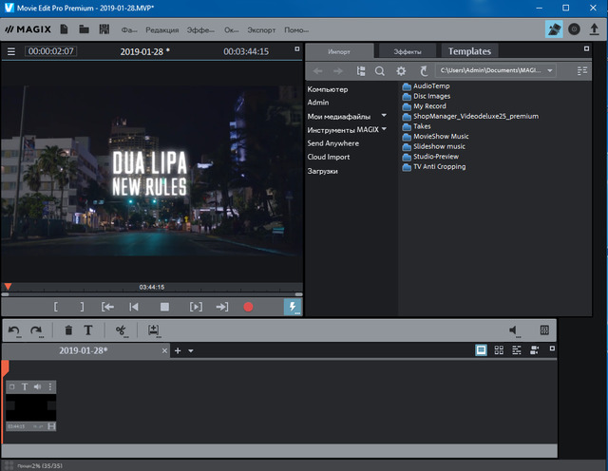Delete the selected object with trash icon
Image resolution: width=608 pixels, height=471 pixels.
pos(67,330)
